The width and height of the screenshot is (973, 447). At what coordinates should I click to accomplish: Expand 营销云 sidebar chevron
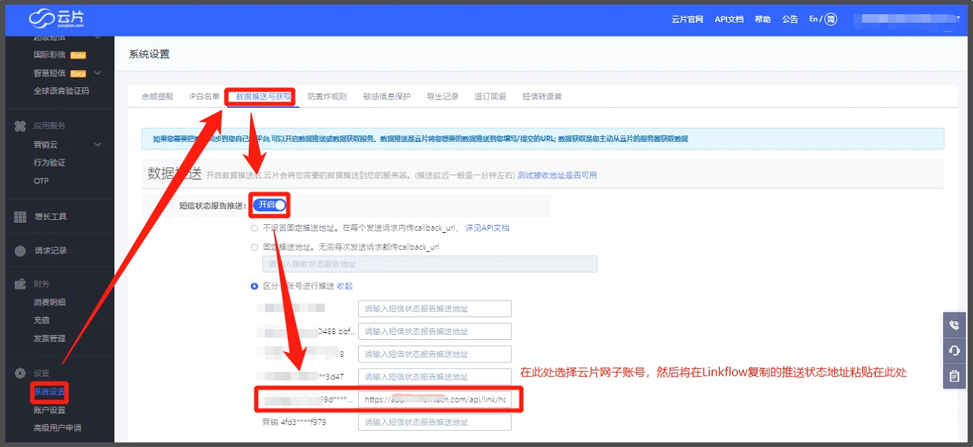tap(98, 144)
